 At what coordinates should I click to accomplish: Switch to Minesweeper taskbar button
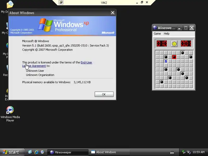pos(68,152)
